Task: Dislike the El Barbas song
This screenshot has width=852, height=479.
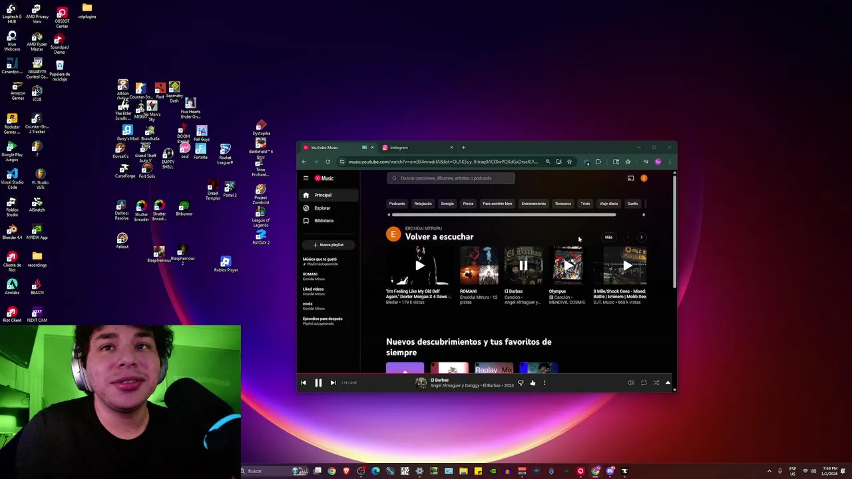Action: click(521, 383)
